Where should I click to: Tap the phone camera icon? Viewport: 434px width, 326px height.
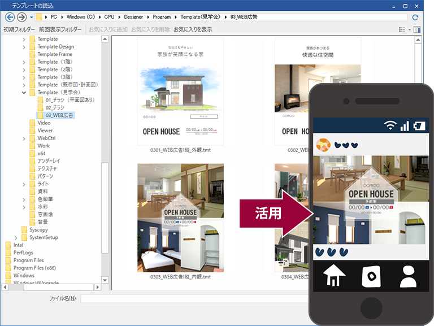click(x=371, y=276)
